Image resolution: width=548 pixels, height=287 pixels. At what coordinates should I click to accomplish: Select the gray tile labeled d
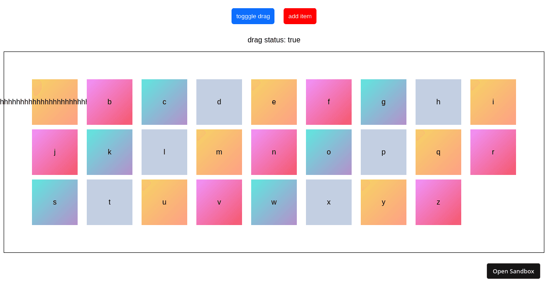[x=219, y=102]
